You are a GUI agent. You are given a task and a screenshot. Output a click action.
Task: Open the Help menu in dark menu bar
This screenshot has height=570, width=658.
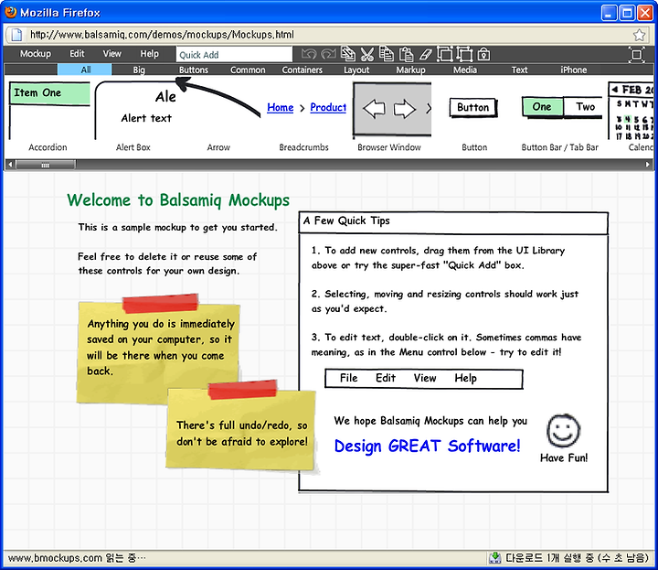(x=150, y=54)
